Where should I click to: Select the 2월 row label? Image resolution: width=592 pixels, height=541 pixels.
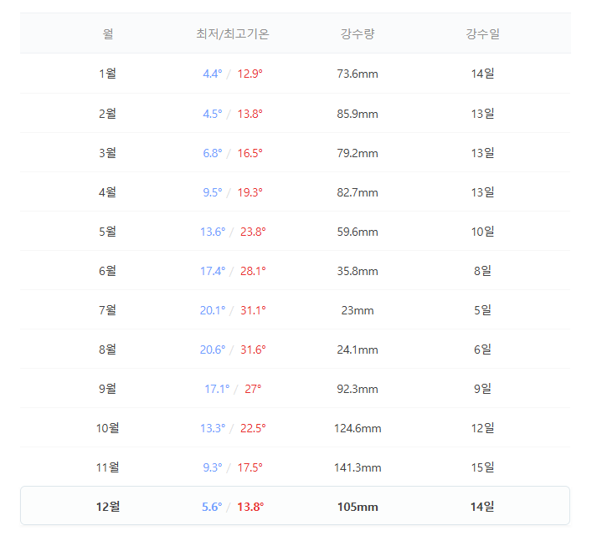tap(108, 114)
